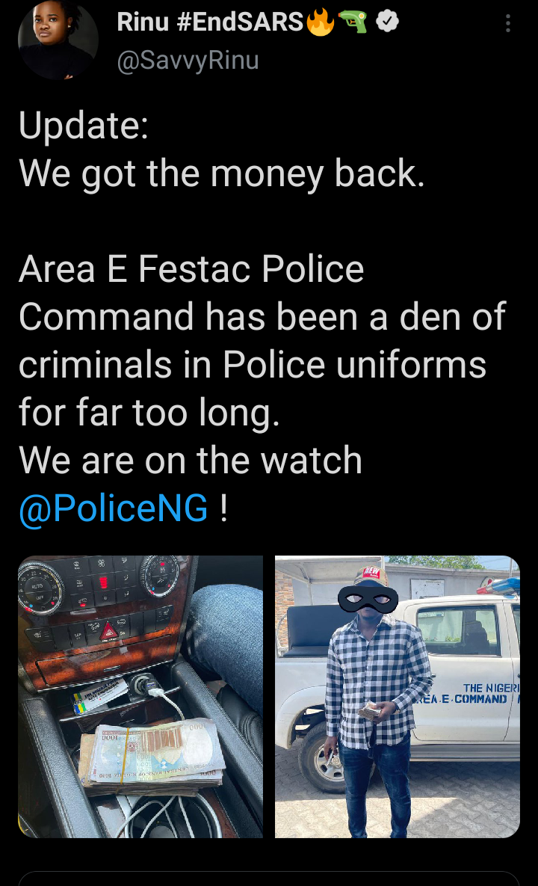Open the photo of man beside police truck
538x886 pixels.
[x=398, y=697]
